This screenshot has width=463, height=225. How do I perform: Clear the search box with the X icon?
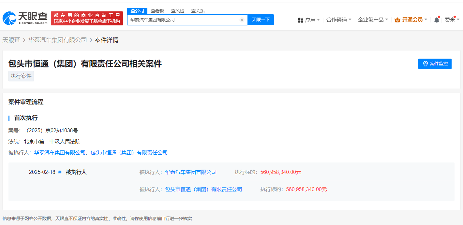click(242, 20)
